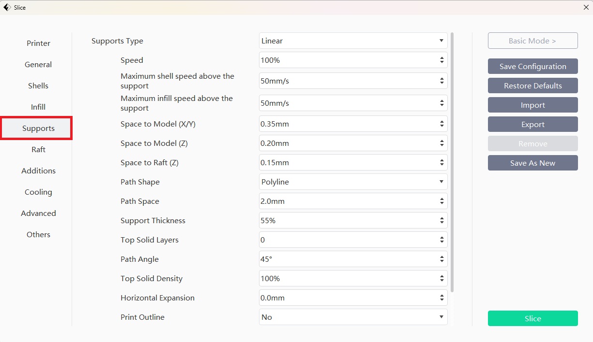
Task: Adjust the Path Angle stepper
Action: pyautogui.click(x=441, y=259)
